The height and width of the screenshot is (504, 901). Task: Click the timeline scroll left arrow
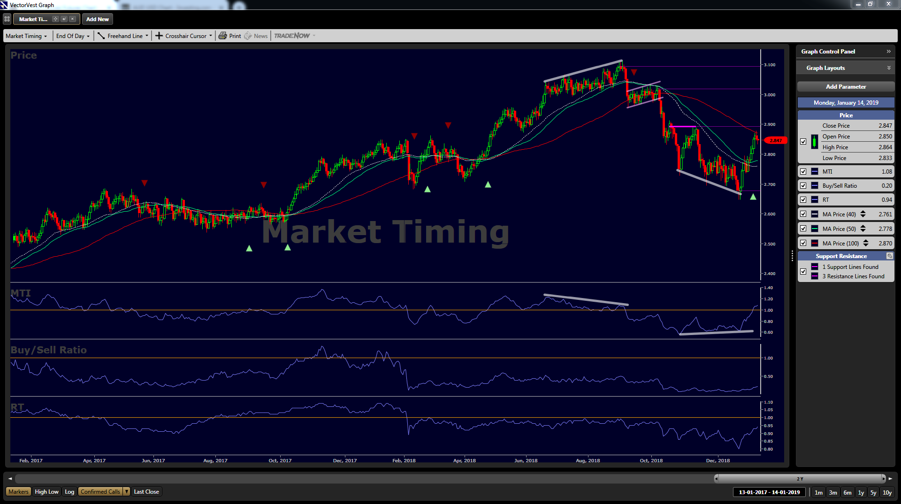coord(10,479)
